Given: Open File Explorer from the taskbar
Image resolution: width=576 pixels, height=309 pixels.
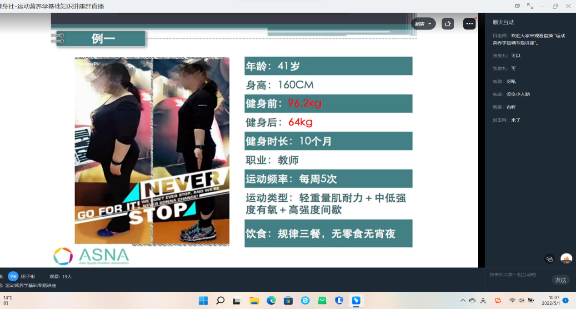Looking at the screenshot, I should 254,300.
